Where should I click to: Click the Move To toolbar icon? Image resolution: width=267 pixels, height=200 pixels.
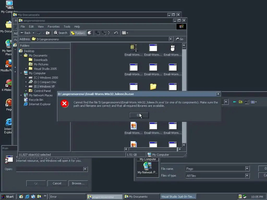click(98, 33)
